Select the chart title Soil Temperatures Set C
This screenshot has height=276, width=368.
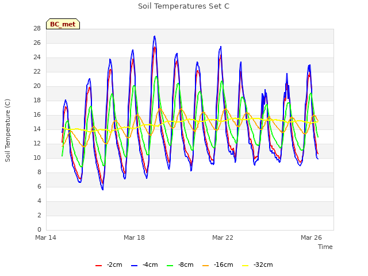tap(183, 6)
